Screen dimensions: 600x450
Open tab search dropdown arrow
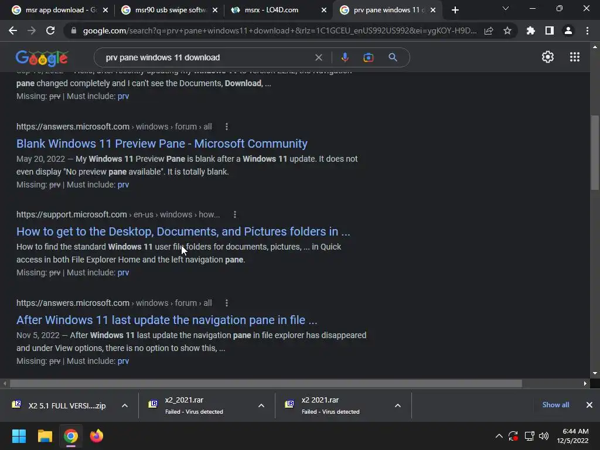[506, 8]
